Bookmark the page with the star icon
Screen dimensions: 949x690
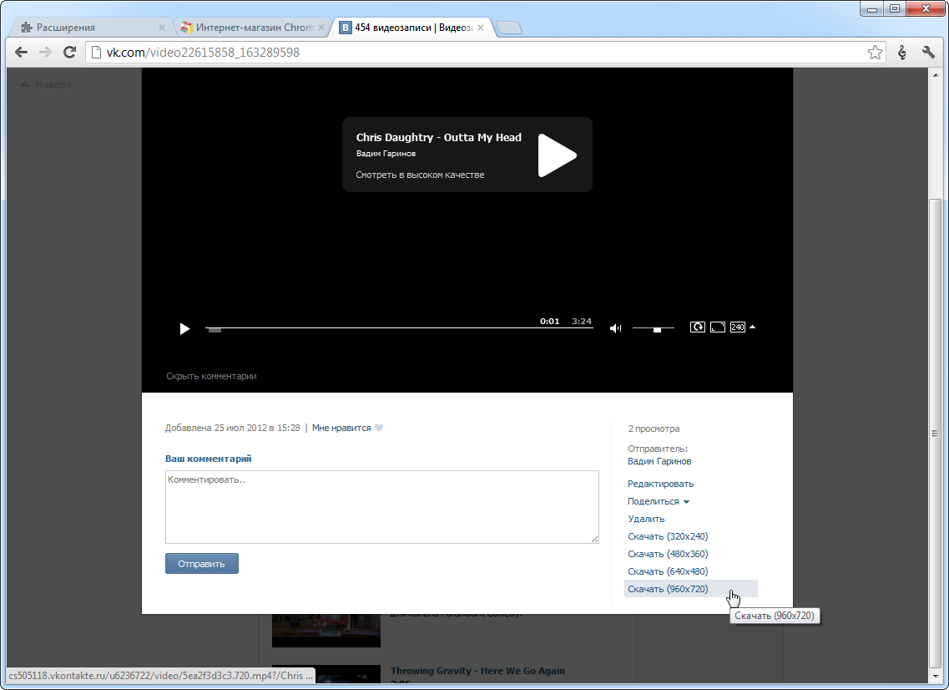coord(875,53)
